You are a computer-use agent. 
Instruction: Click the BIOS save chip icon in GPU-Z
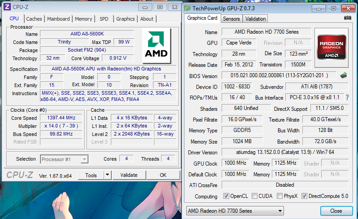pos(344,75)
